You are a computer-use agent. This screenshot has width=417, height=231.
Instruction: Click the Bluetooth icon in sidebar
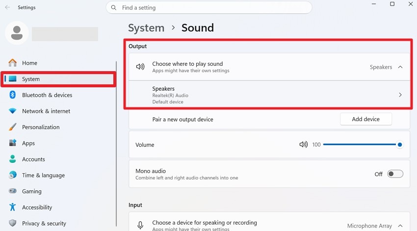pyautogui.click(x=12, y=95)
